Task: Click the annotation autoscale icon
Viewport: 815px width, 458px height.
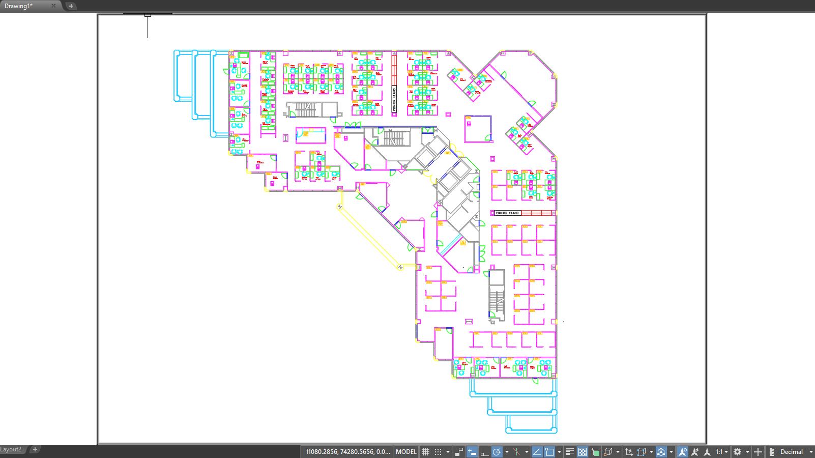Action: tap(695, 452)
